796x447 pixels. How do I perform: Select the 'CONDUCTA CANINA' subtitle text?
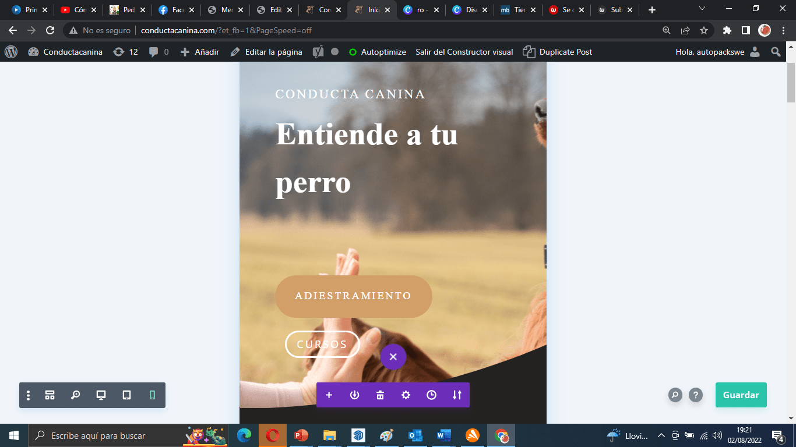pos(350,94)
